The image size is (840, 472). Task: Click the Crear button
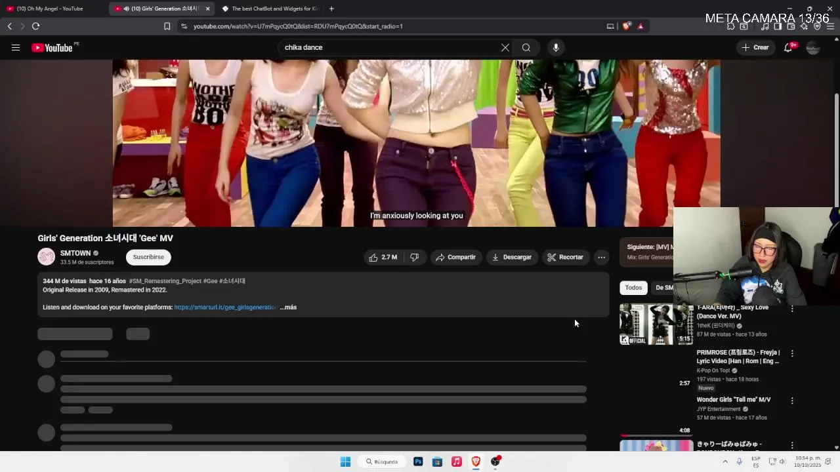(755, 47)
